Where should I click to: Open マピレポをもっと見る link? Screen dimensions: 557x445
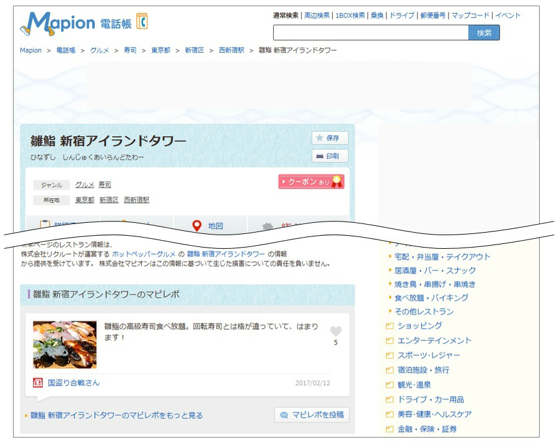coord(116,415)
